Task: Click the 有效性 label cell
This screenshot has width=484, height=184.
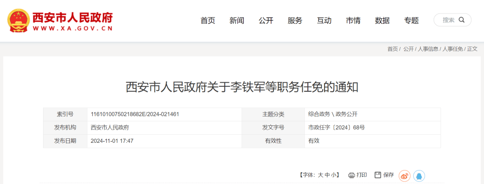Action: click(273, 141)
